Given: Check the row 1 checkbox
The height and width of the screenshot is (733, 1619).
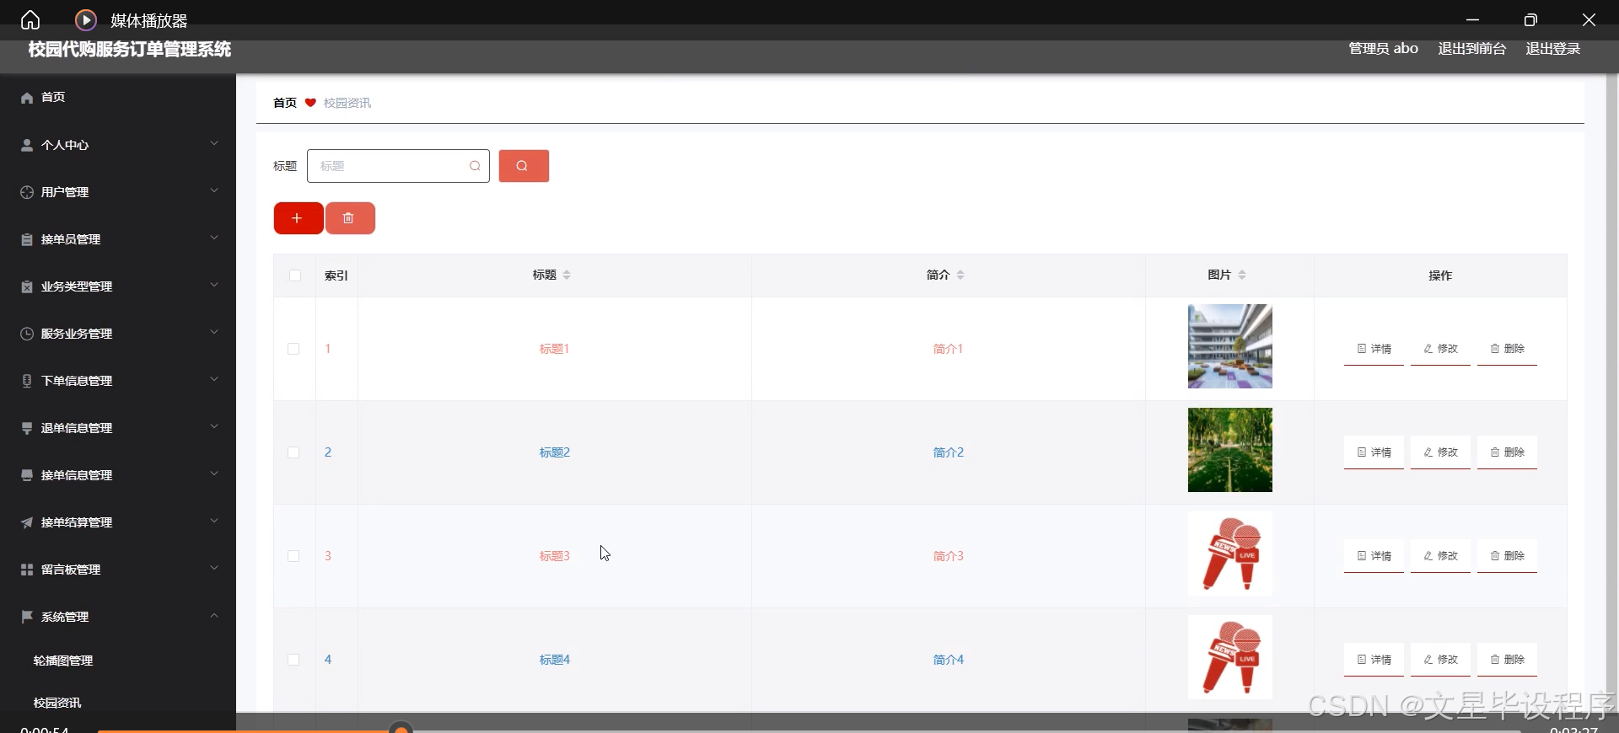Looking at the screenshot, I should [293, 349].
